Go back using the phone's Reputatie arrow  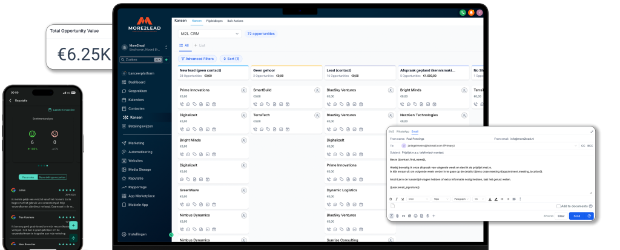[x=10, y=100]
